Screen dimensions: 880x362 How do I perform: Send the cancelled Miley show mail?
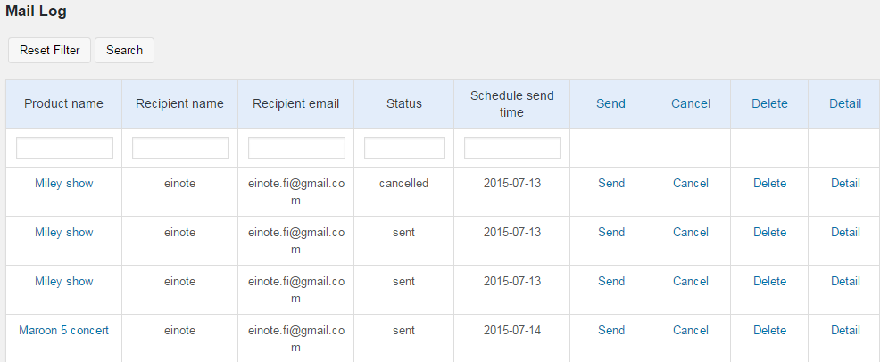611,184
